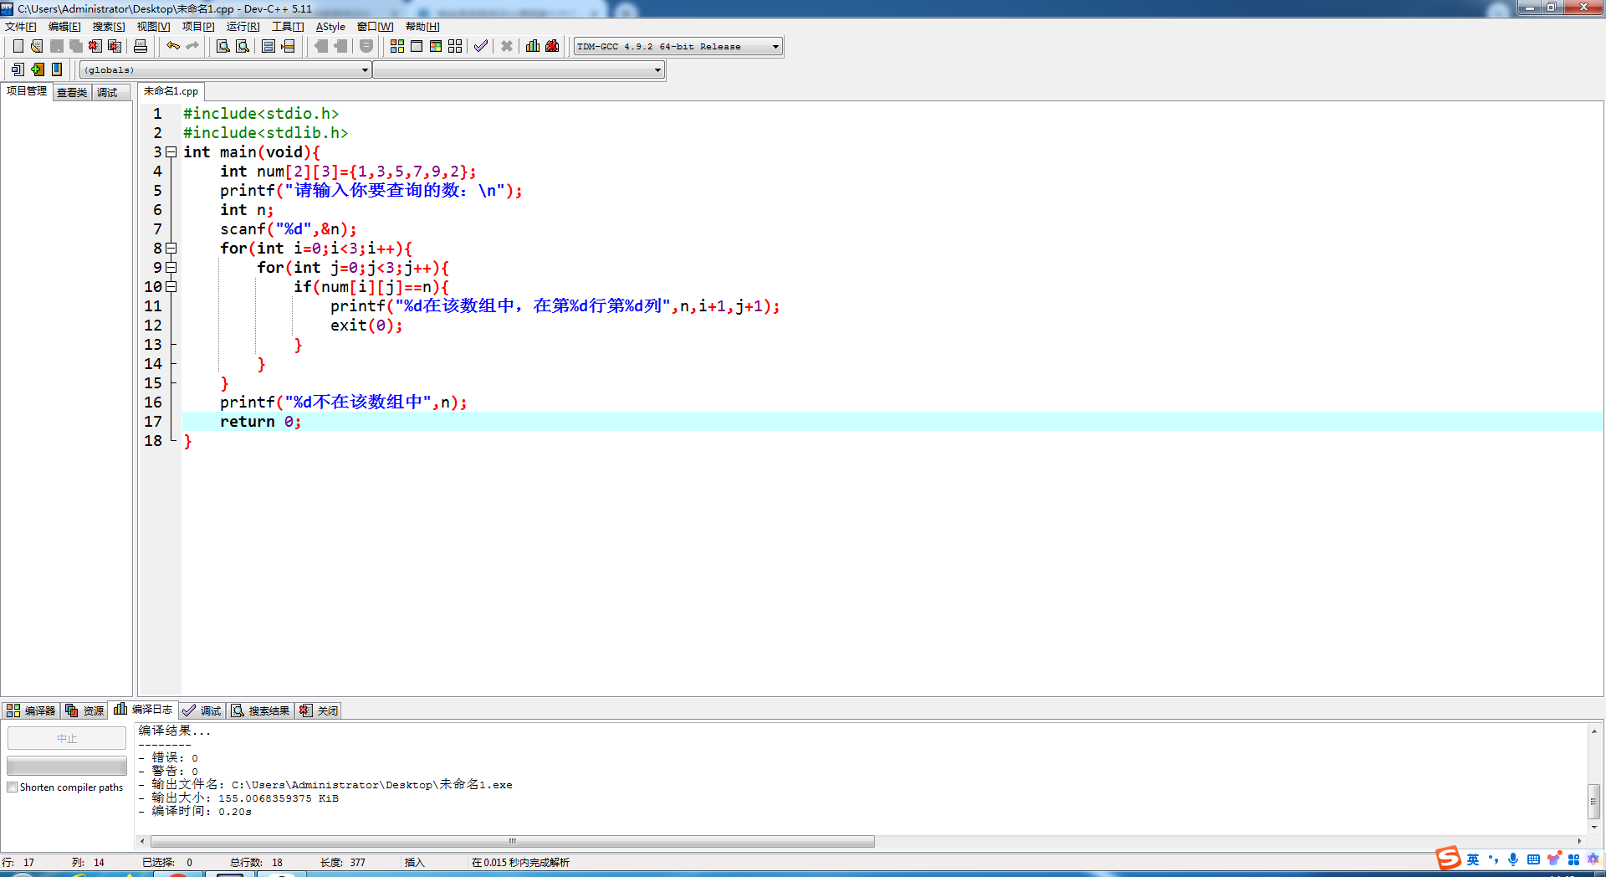
Task: Click the Compile & Run icon
Action: (x=436, y=46)
